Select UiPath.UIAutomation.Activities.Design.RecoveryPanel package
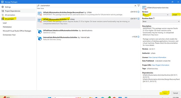181x98 pixels. click(x=88, y=13)
